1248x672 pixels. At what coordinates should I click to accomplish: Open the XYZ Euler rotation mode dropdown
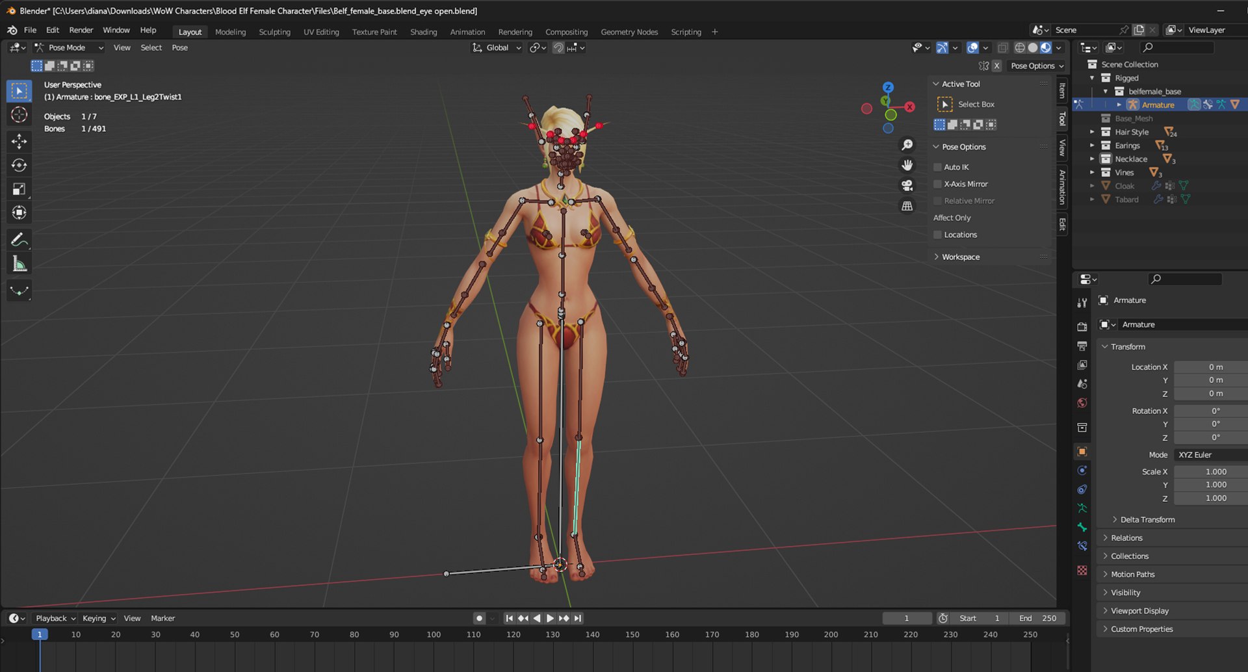point(1210,455)
